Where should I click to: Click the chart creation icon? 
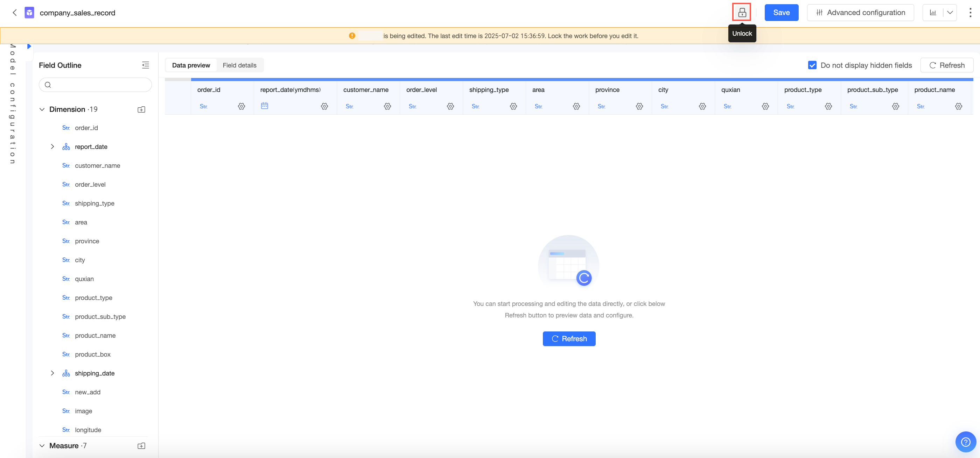coord(933,13)
